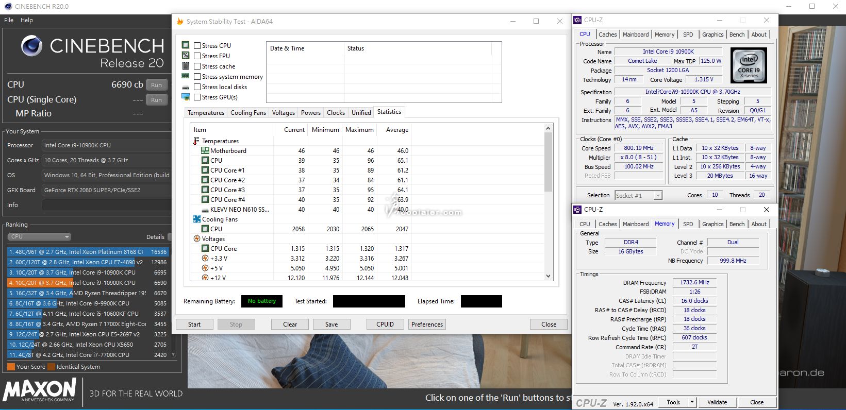Switch to the AIDA64 Powers tab
846x410 pixels.
click(310, 113)
